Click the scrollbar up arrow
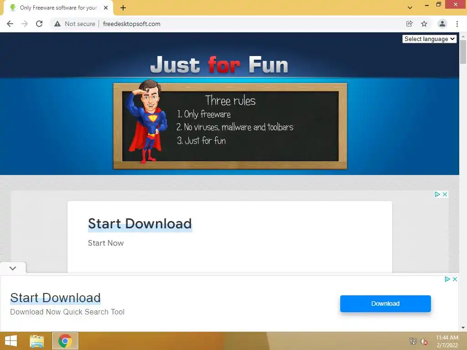The height and width of the screenshot is (350, 467). coord(463,36)
